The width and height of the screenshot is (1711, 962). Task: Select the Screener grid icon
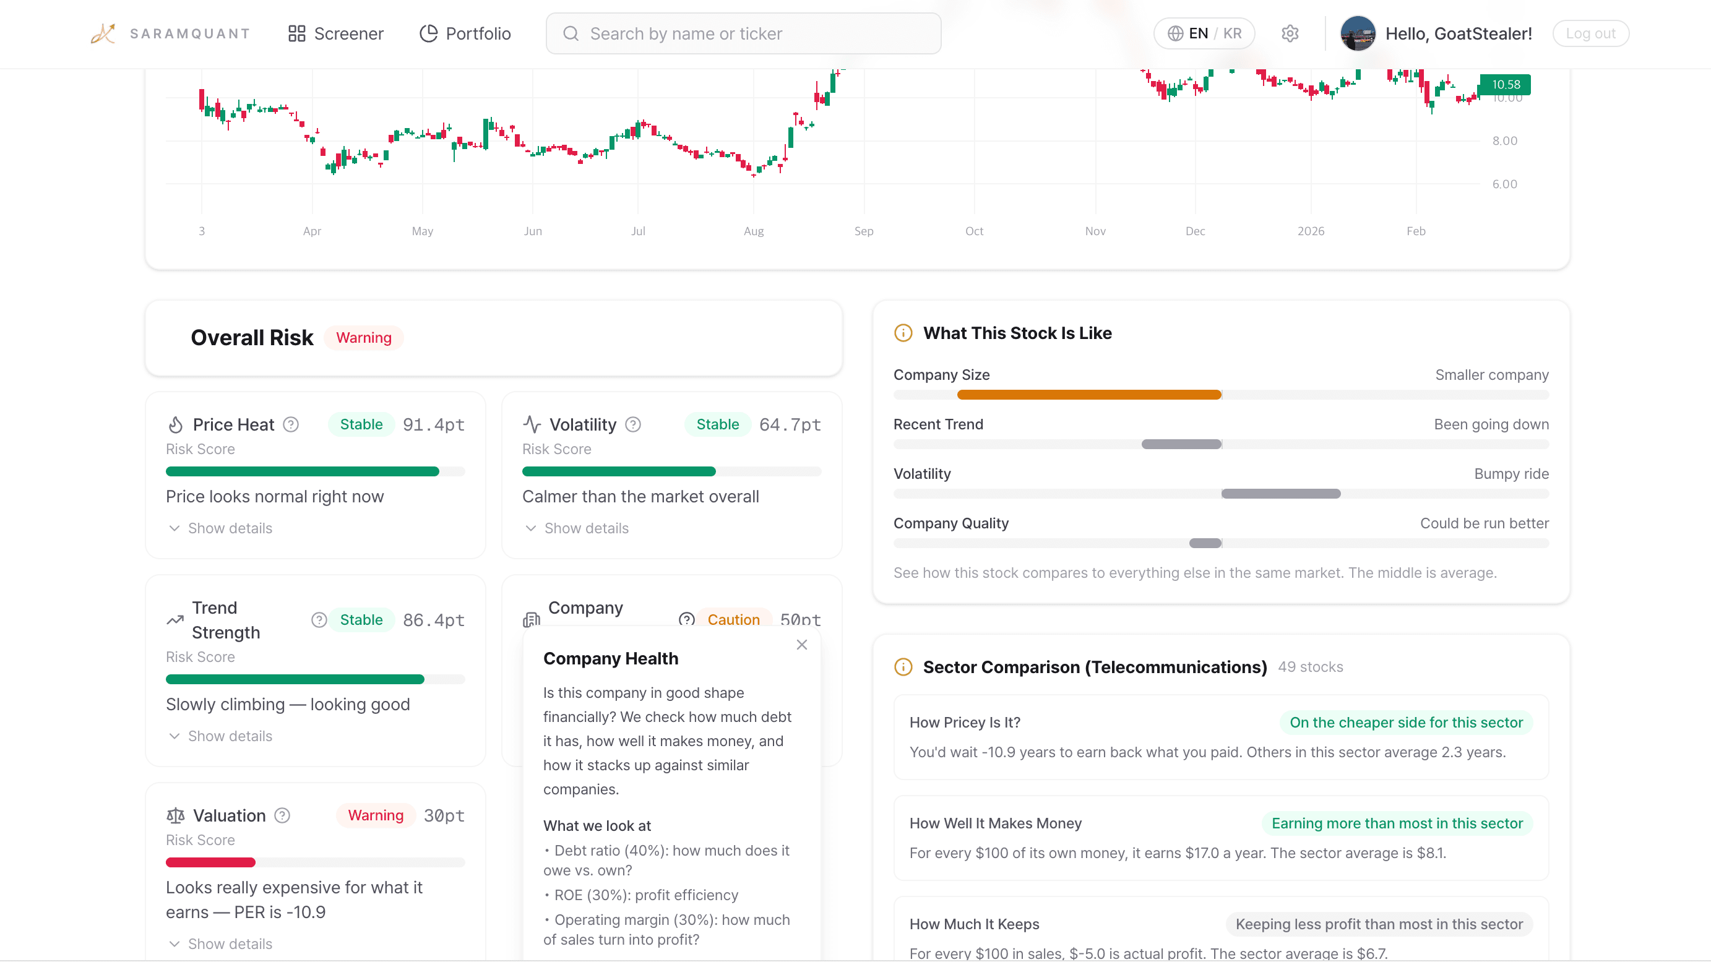coord(297,33)
